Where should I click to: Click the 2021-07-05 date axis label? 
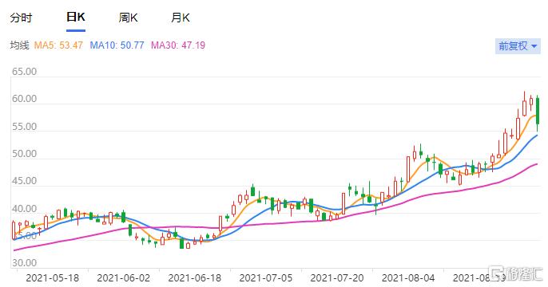coord(265,278)
